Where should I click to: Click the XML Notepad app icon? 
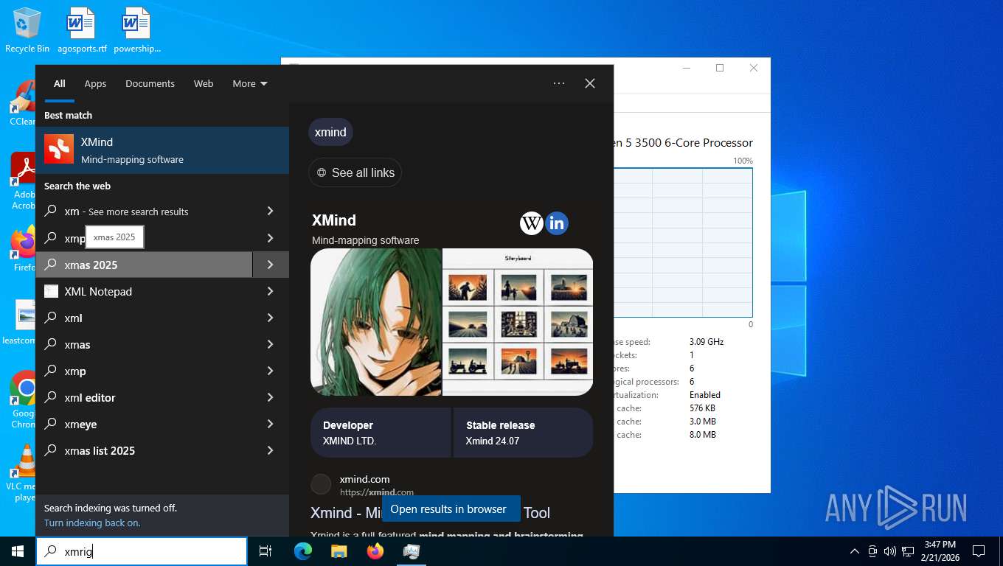click(x=51, y=291)
